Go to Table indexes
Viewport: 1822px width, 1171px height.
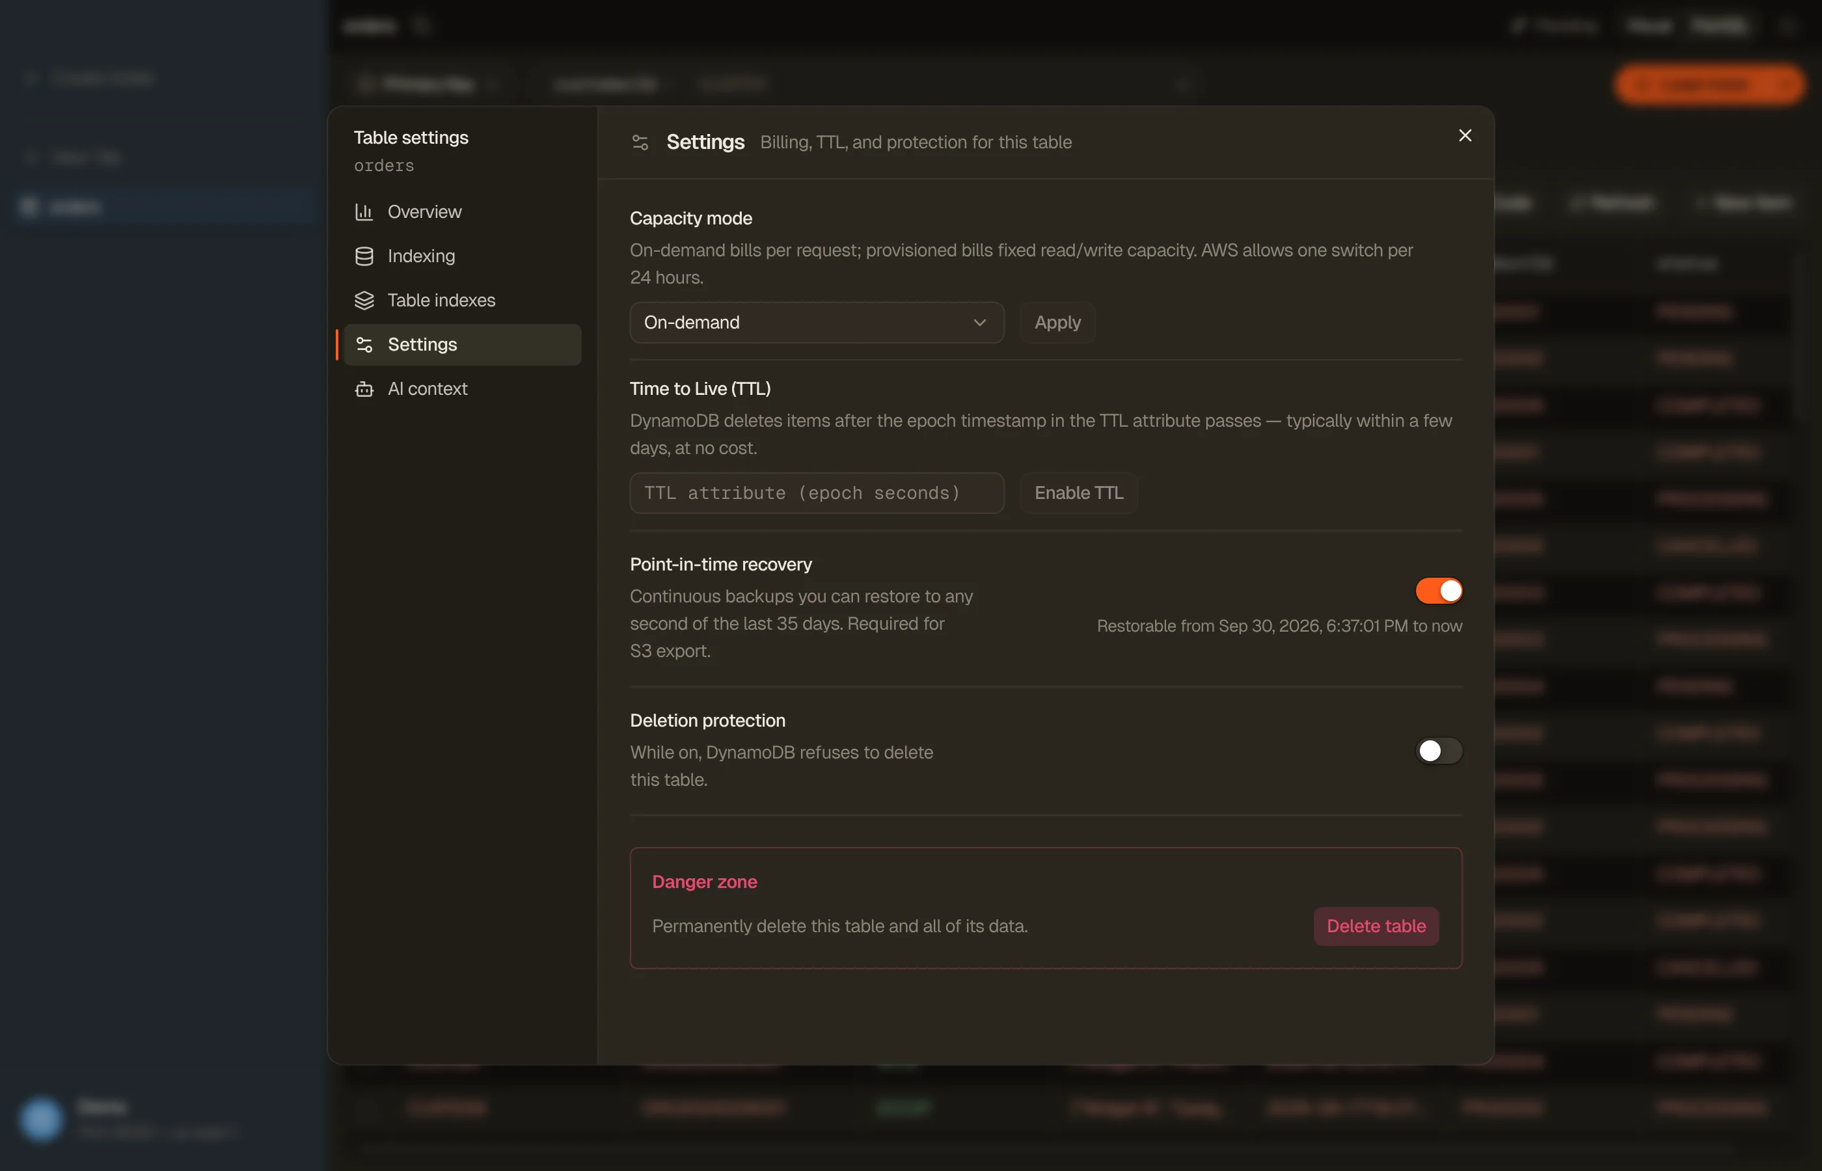(461, 300)
